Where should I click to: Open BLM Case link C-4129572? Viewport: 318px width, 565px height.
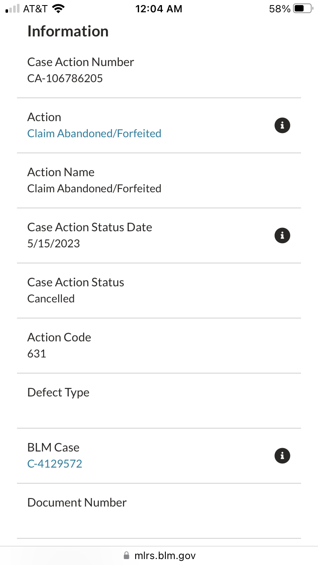(55, 464)
